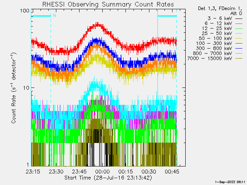The image size is (247, 185).
Task: Click the peak of the blue 300-800 keV curve
Action: coord(97,40)
